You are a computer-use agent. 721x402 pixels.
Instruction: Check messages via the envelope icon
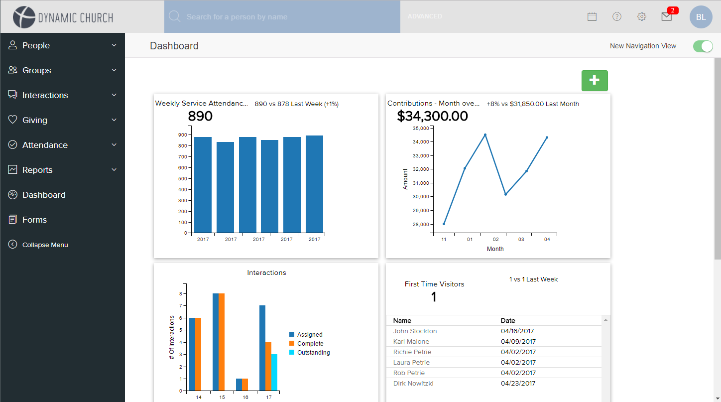tap(667, 16)
